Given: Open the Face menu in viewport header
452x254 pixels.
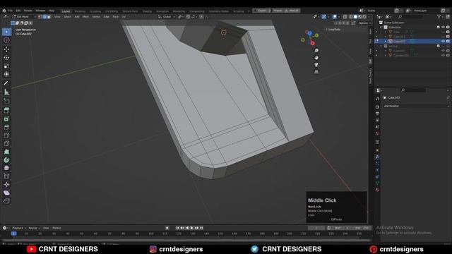Looking at the screenshot, I should point(116,17).
